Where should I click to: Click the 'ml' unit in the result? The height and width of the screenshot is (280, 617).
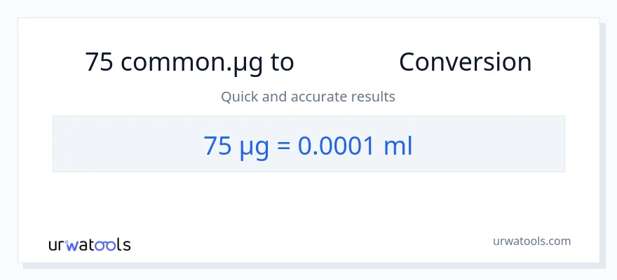coord(398,145)
